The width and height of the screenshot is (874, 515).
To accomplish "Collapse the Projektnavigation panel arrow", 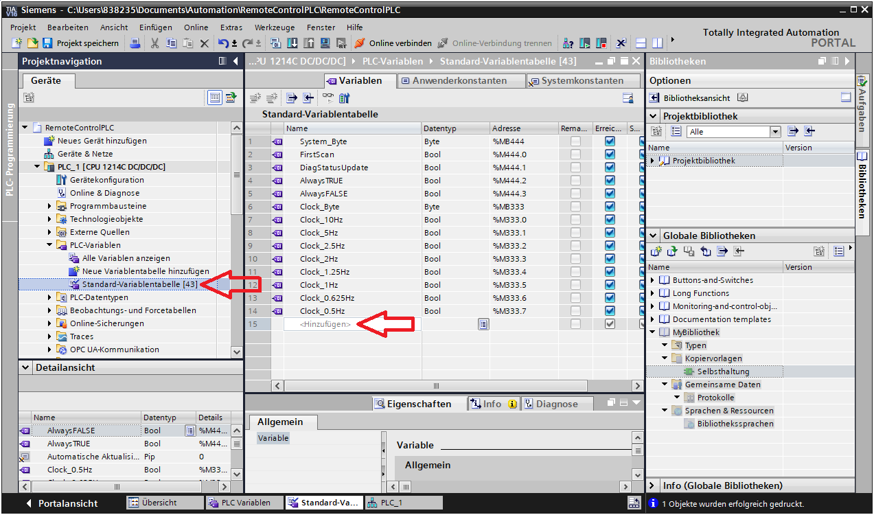I will pos(236,61).
